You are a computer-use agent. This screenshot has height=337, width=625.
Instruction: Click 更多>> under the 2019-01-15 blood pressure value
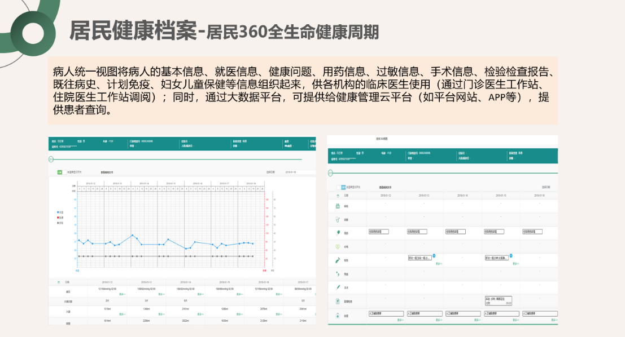(239, 294)
